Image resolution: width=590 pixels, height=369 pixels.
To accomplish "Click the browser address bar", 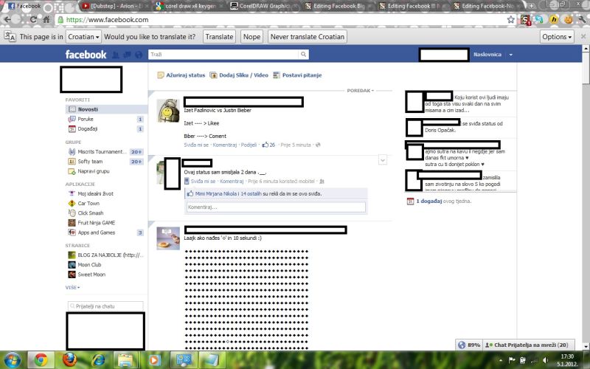I will pos(284,20).
